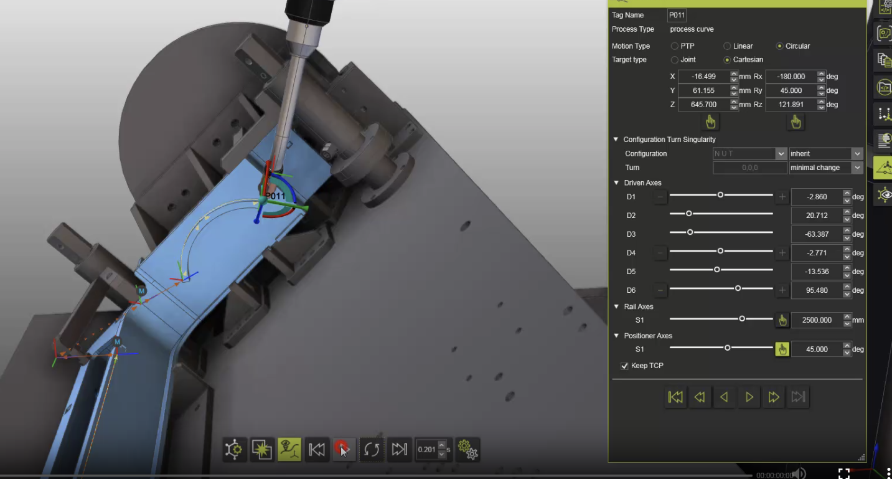This screenshot has width=892, height=479.
Task: Click the Tag Name field P011
Action: 677,15
